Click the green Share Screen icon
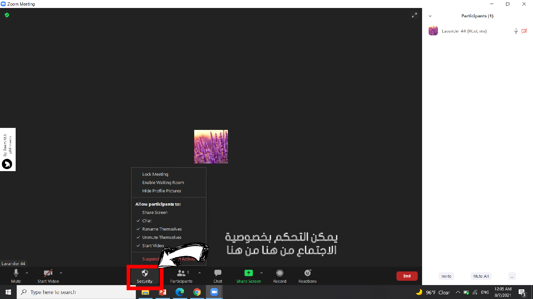The height and width of the screenshot is (299, 533). click(x=249, y=273)
